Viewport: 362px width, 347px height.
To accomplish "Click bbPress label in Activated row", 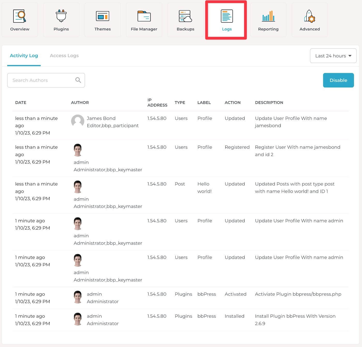I will (207, 294).
